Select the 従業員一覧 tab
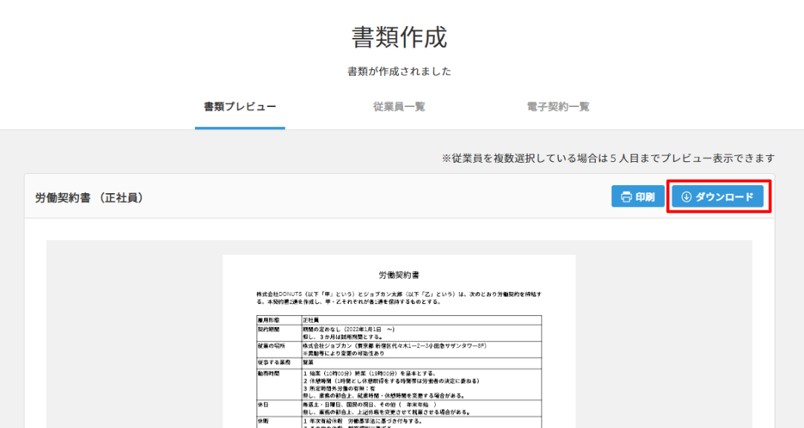 point(399,106)
